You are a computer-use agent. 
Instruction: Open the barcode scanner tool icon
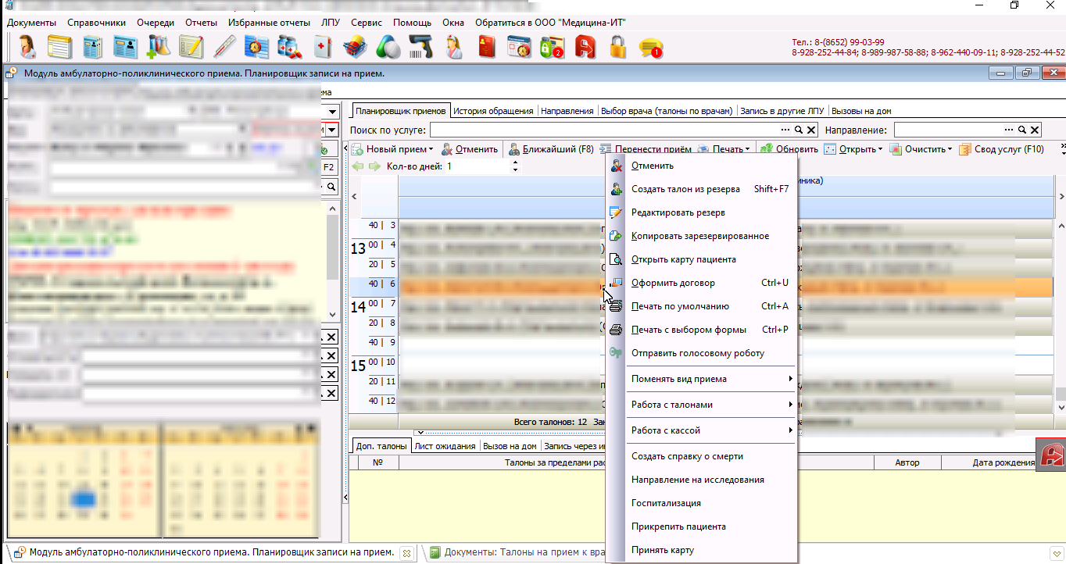tap(421, 48)
